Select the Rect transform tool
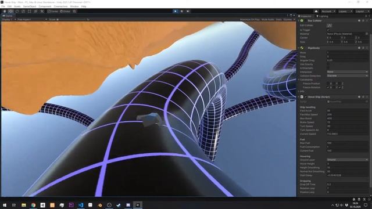Viewport: 372px width, 209px height. pos(30,11)
